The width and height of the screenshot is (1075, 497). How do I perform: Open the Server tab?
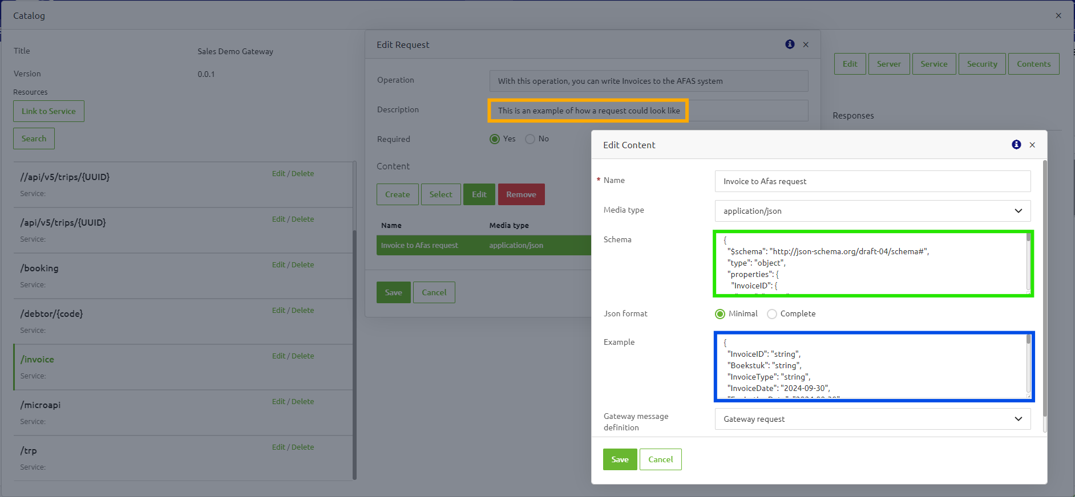889,64
